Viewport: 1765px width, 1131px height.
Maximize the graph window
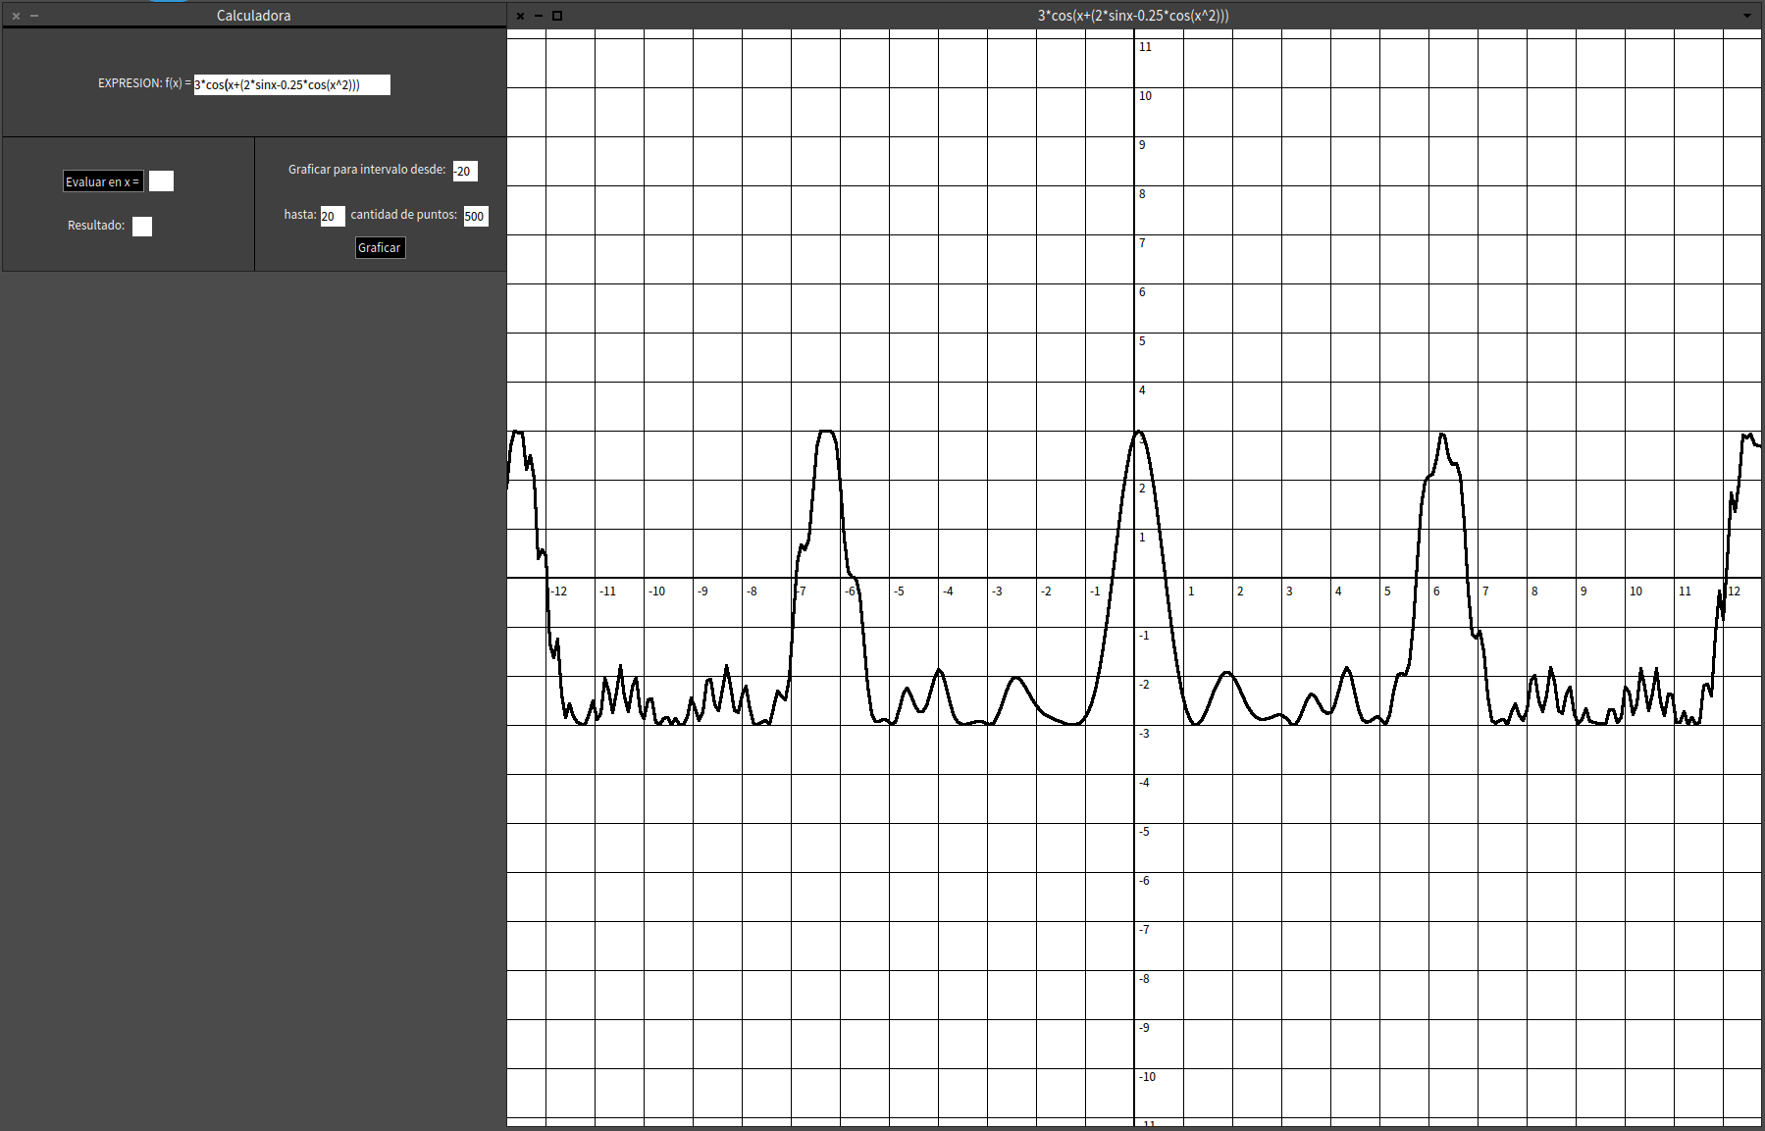(556, 15)
